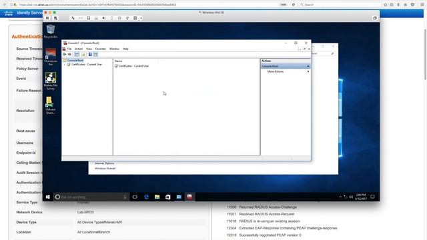Click the blue Help icon in MMC toolbar
Screen dimensions: 427x240
point(90,55)
